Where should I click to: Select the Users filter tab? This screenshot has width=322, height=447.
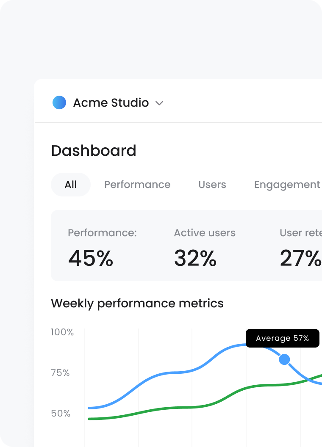[x=212, y=185]
